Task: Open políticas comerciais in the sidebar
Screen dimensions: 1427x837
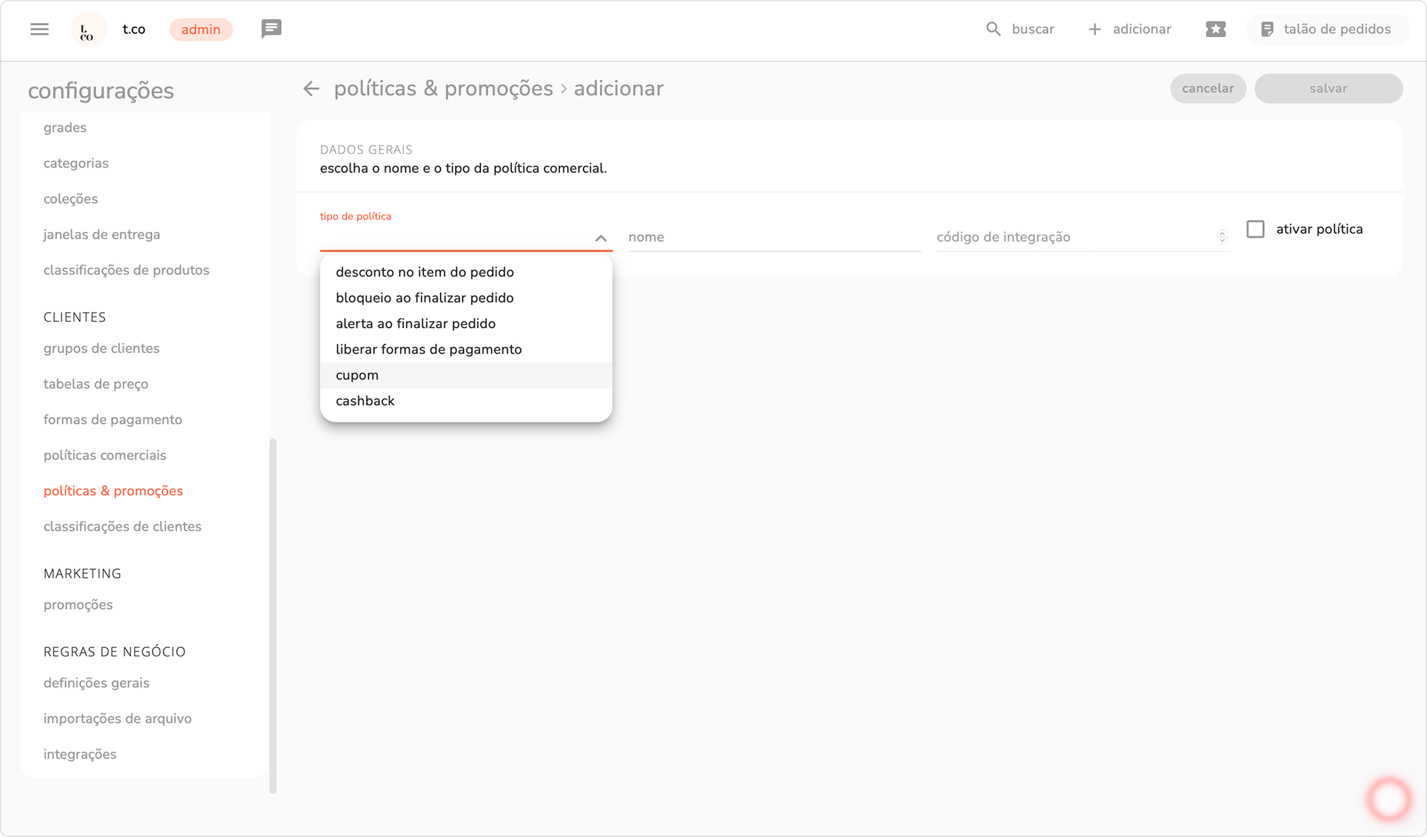Action: [105, 455]
